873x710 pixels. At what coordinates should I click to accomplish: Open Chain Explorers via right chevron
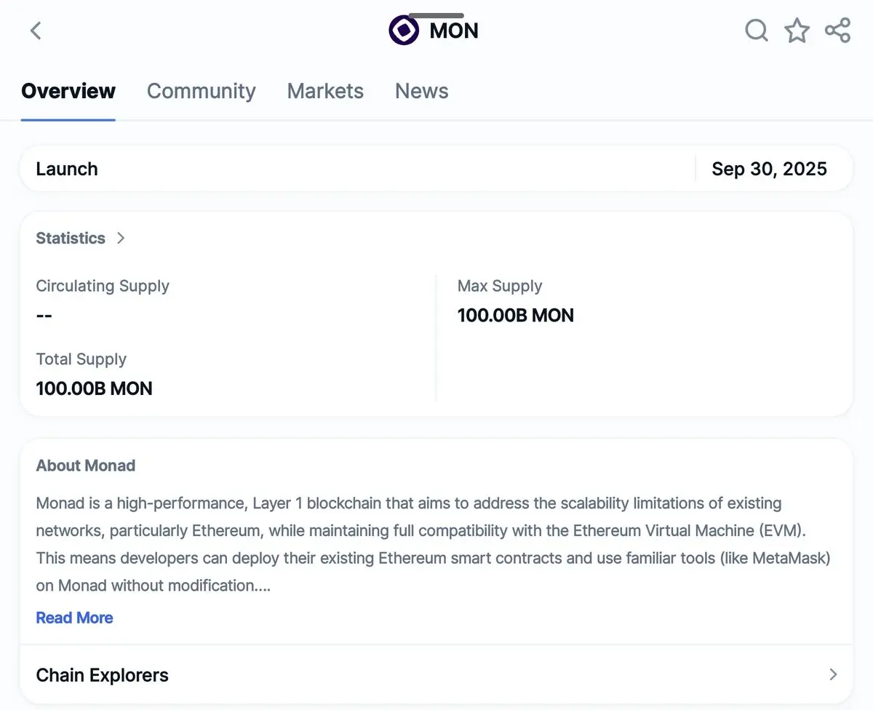pos(833,674)
